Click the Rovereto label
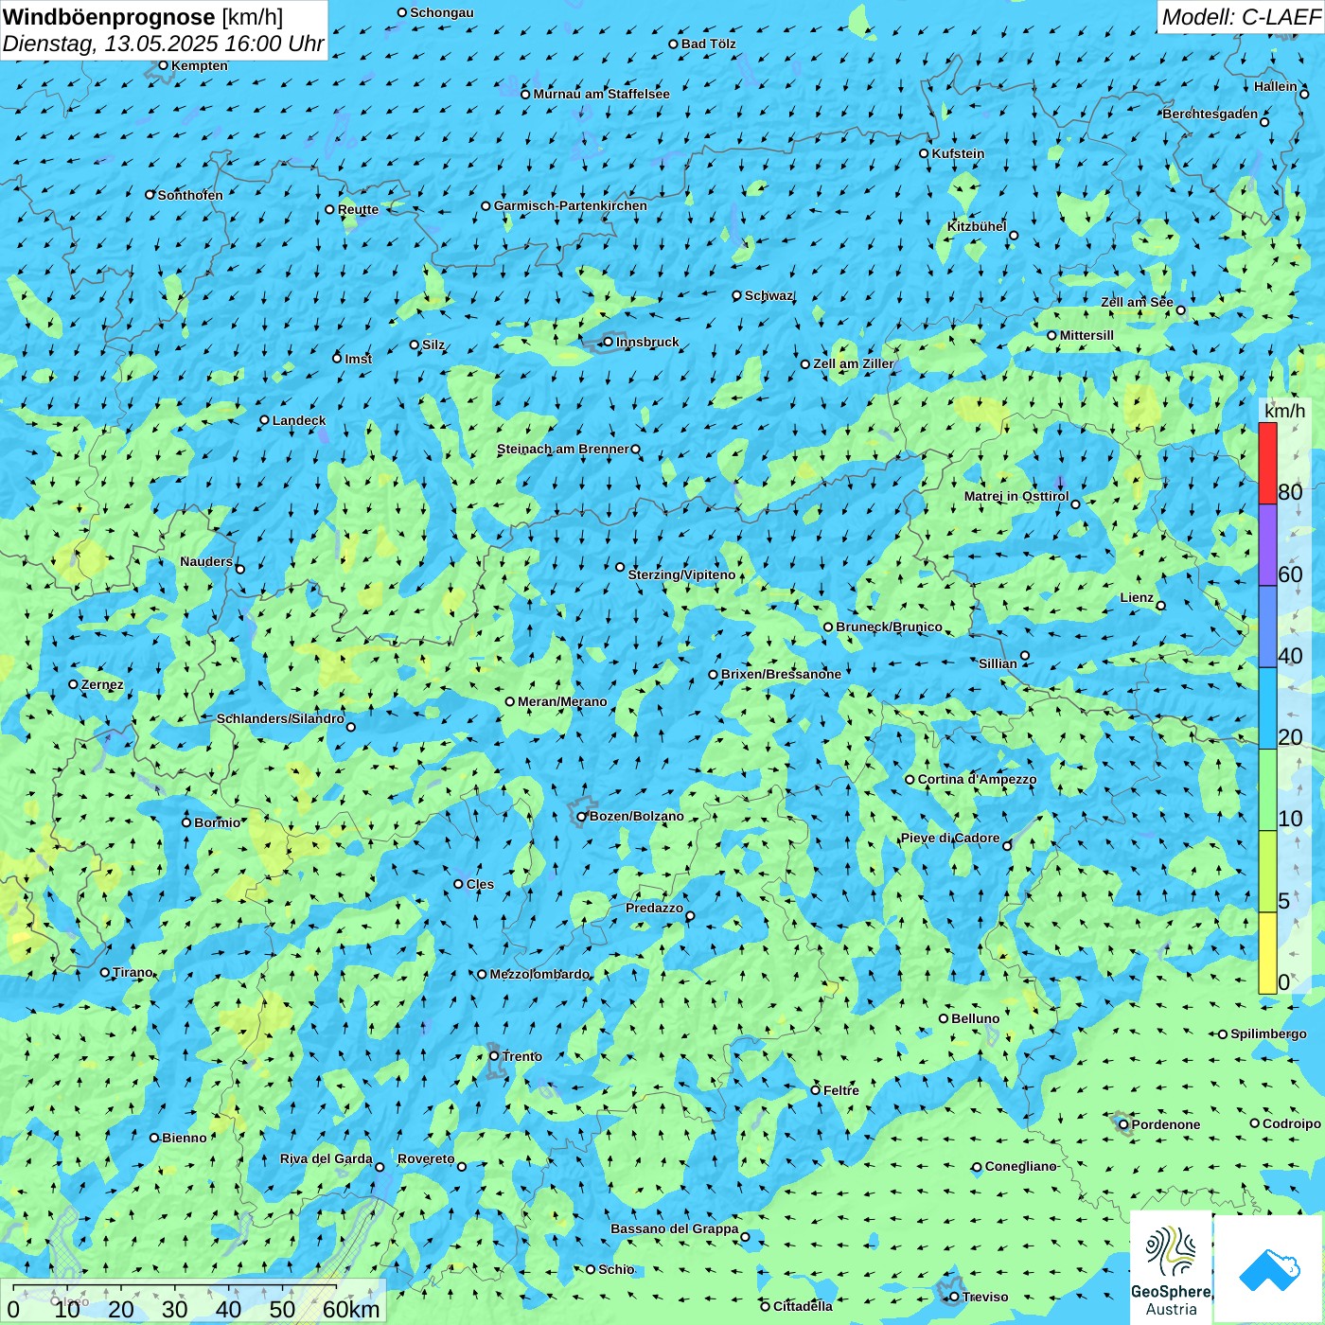The image size is (1325, 1325). [426, 1158]
